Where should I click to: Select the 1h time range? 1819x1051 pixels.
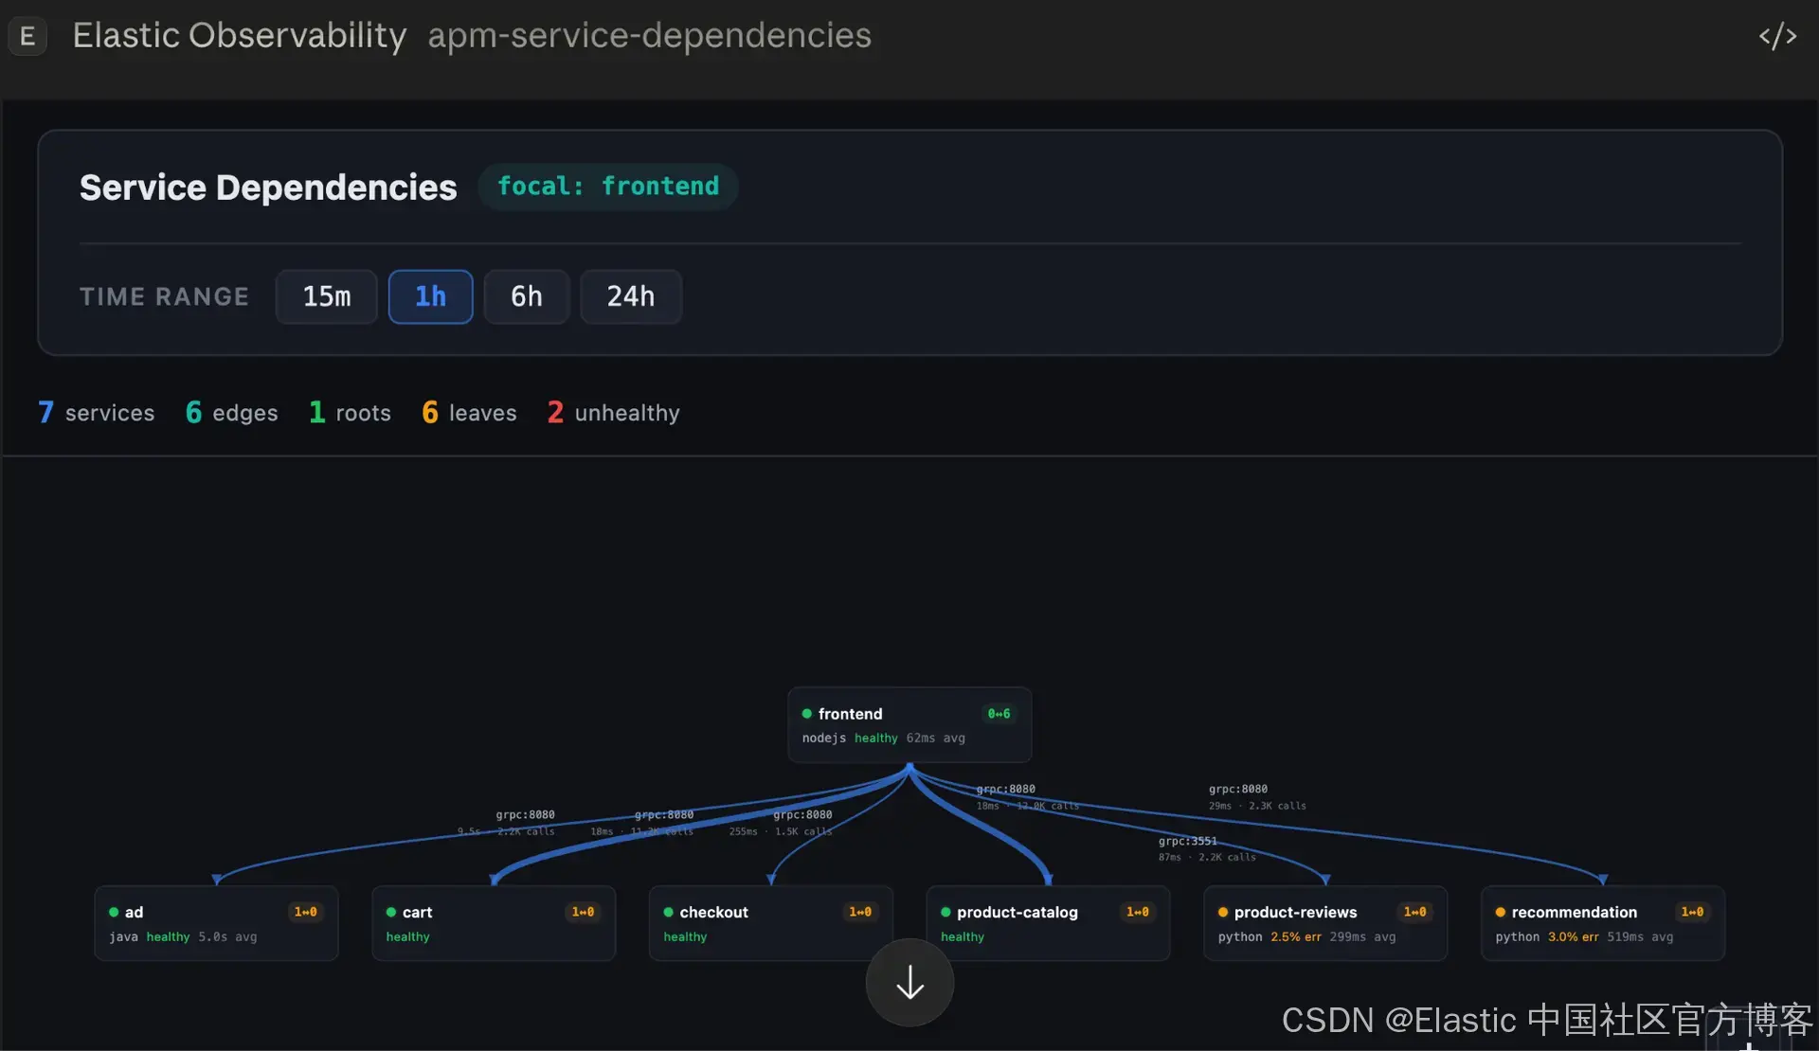(430, 296)
